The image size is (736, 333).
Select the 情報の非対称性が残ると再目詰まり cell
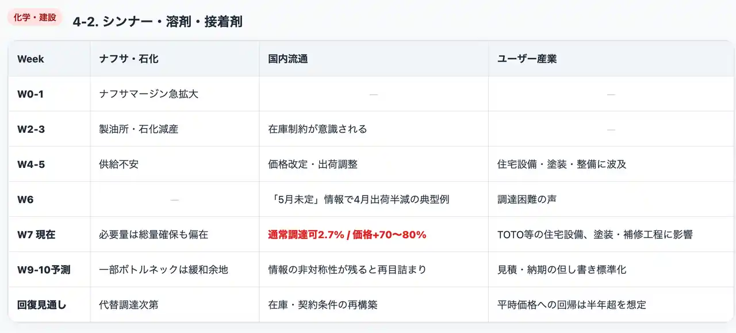coord(347,270)
